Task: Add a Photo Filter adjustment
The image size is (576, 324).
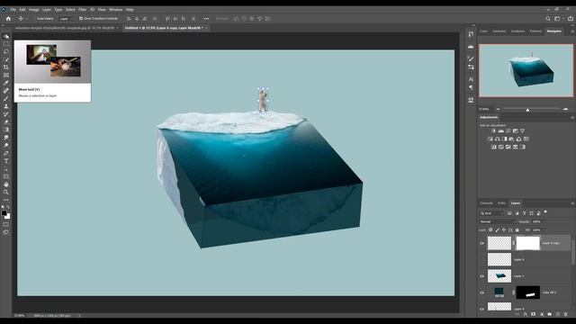Action: (x=511, y=139)
